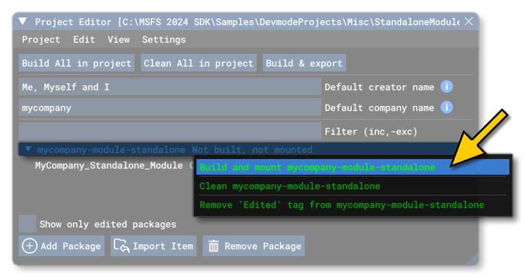Close the Project Editor window
525x278 pixels.
pyautogui.click(x=469, y=21)
